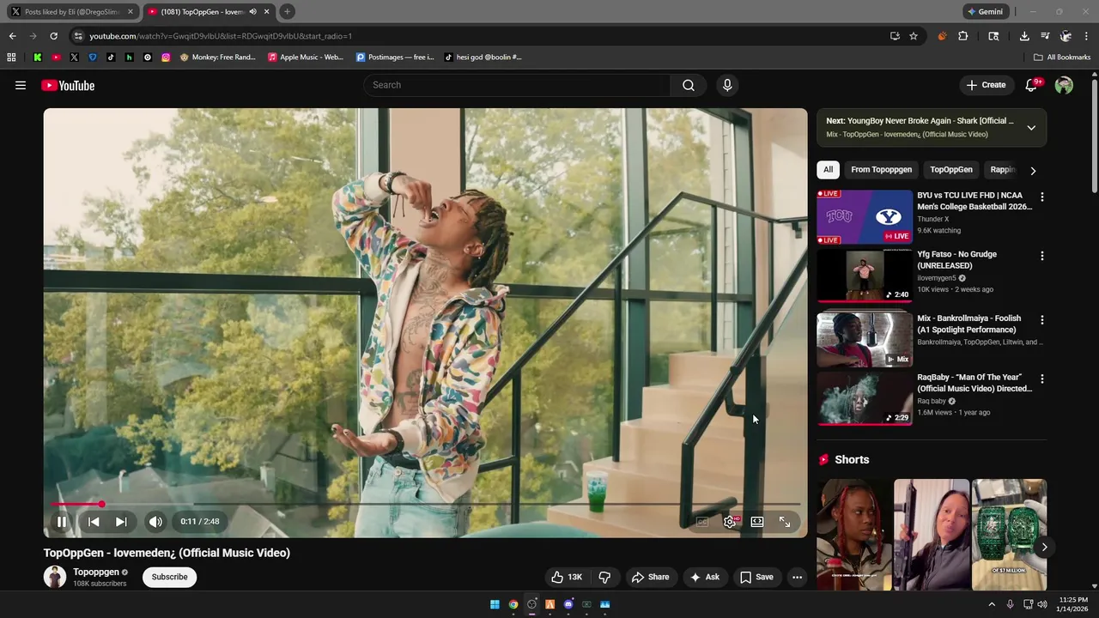Open the YouTube hamburger guide menu
Screen dimensions: 1099x618
pos(21,85)
